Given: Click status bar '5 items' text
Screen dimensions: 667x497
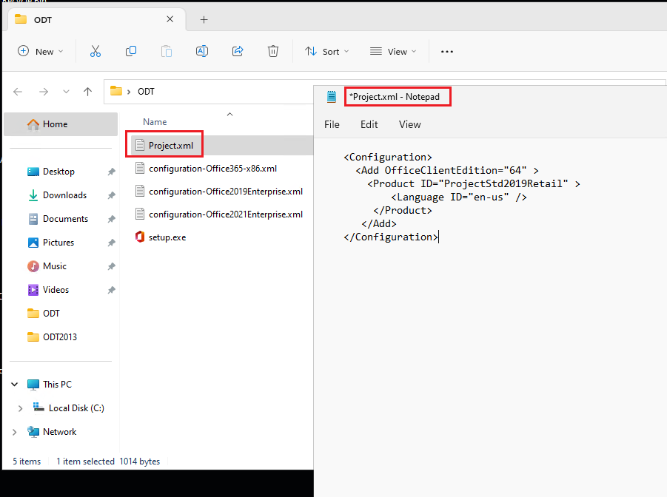Looking at the screenshot, I should [x=27, y=461].
